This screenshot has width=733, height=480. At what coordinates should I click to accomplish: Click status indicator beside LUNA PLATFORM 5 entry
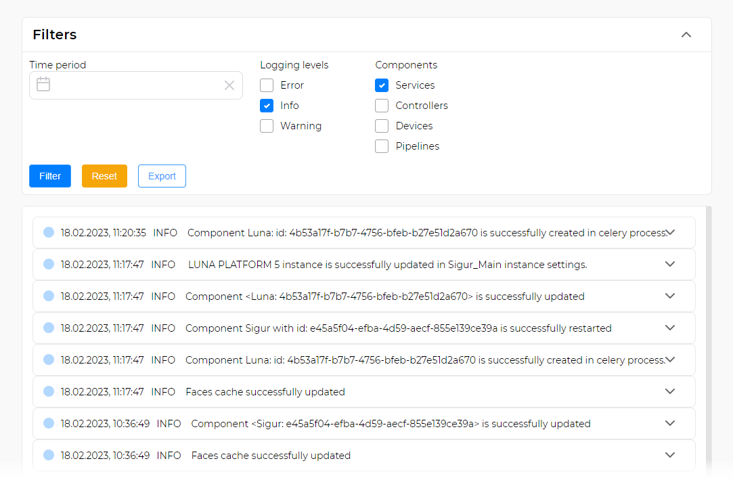point(48,264)
